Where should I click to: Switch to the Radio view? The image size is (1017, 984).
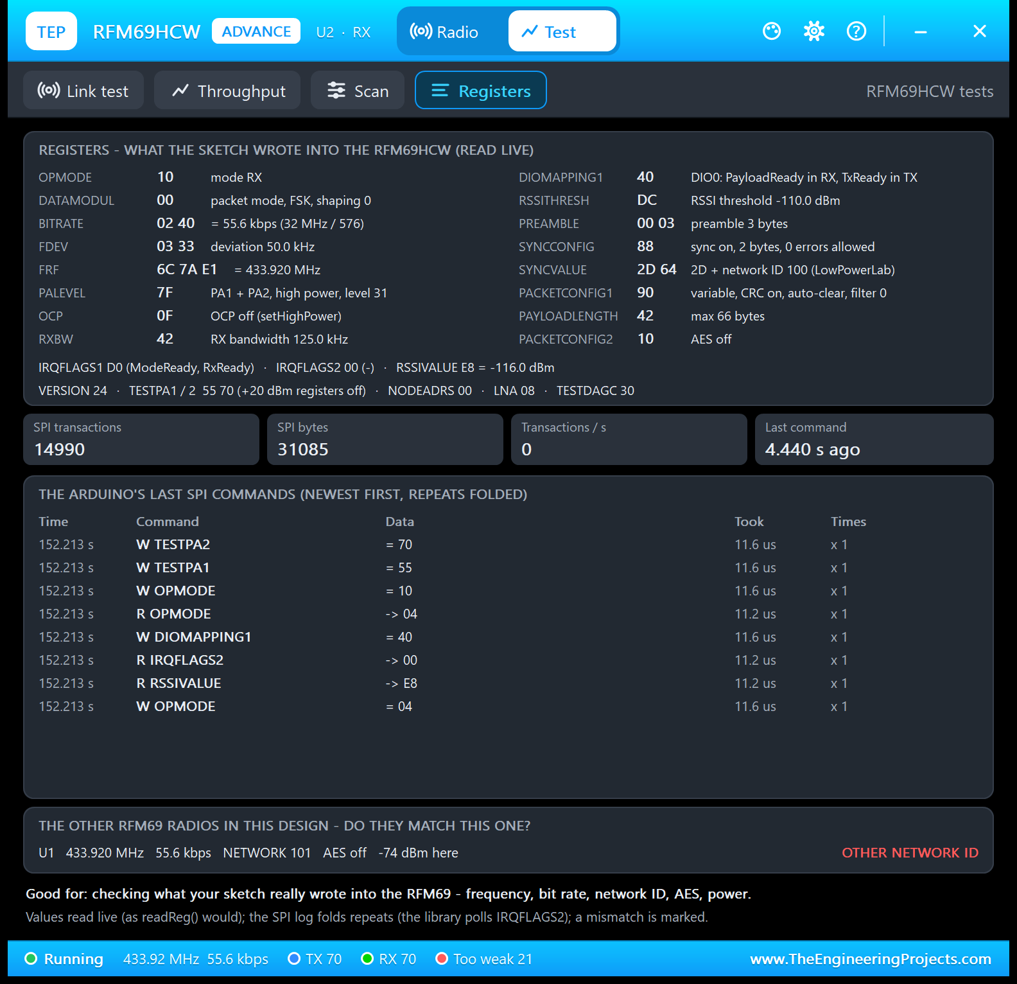click(x=453, y=31)
